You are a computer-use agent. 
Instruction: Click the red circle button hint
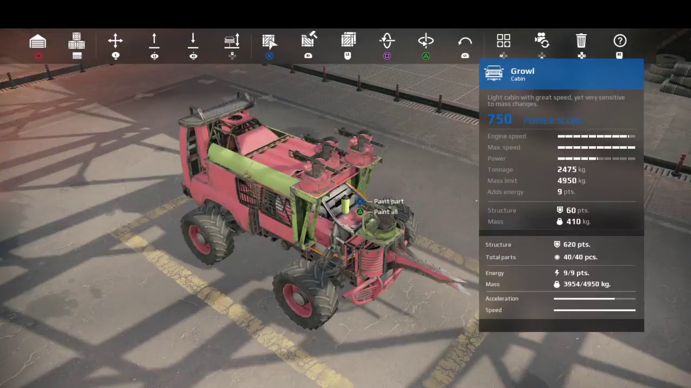38,56
